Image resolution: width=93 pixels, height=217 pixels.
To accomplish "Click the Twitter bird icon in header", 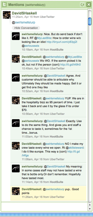I will (4, 5).
